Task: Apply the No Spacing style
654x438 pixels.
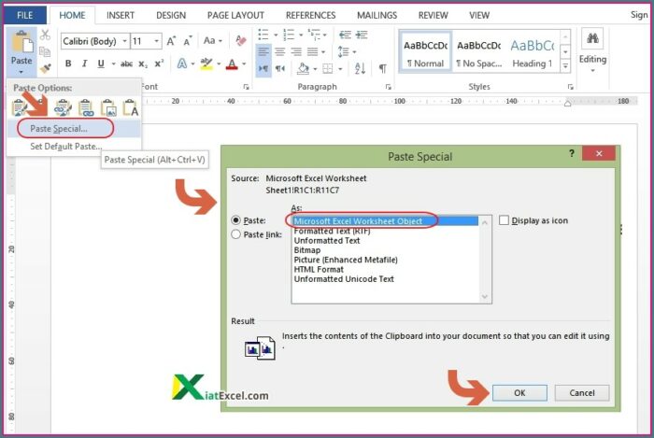Action: 478,52
